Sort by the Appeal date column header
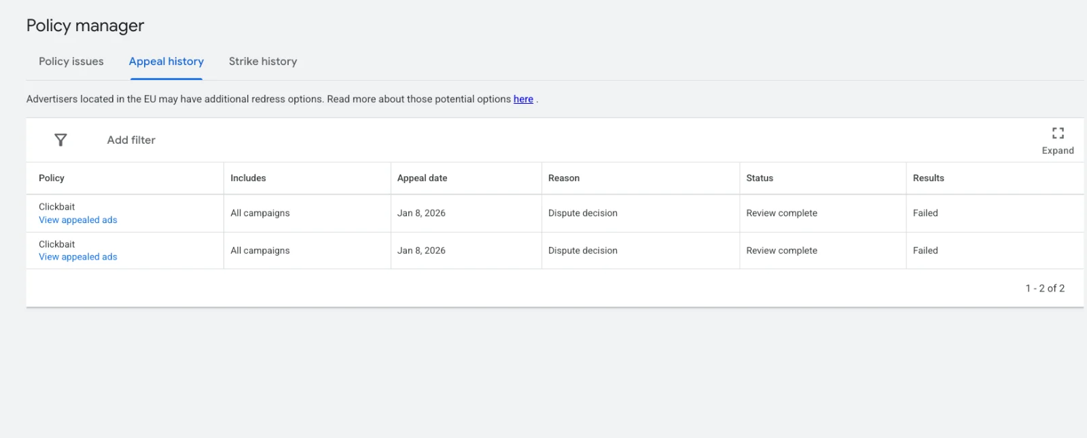 coord(422,178)
